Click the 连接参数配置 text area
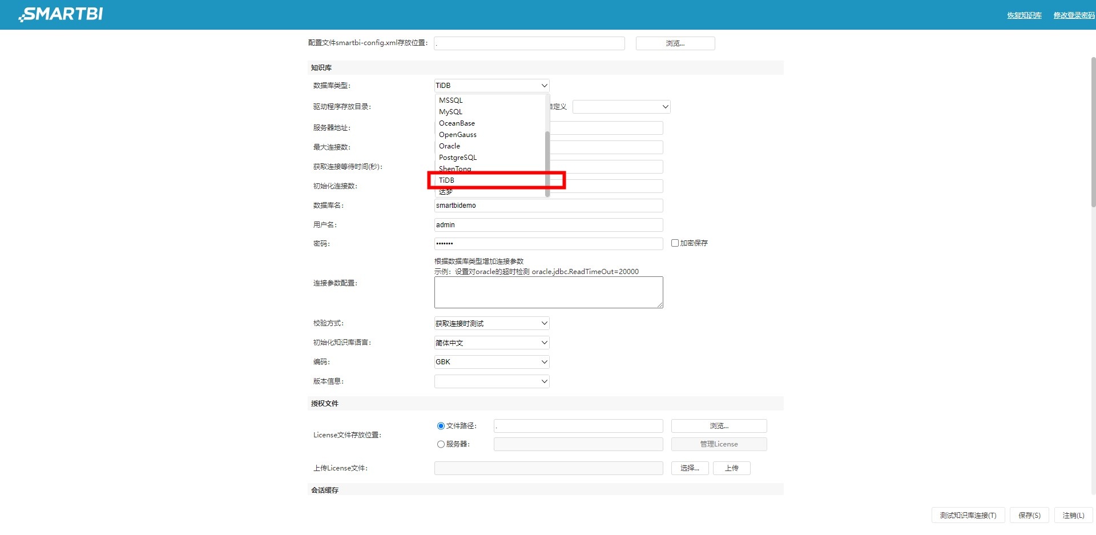The width and height of the screenshot is (1096, 535). pyautogui.click(x=549, y=292)
